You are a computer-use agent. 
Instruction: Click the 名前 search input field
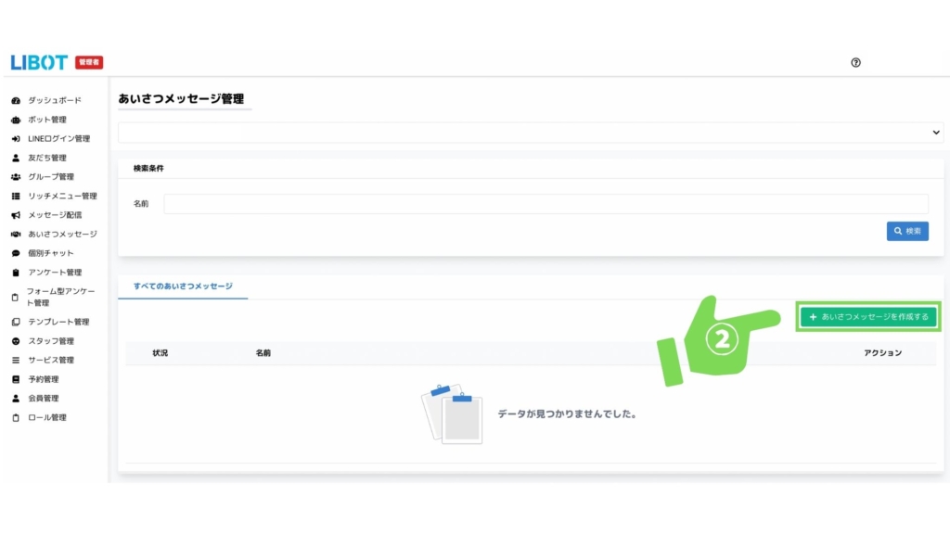click(546, 204)
